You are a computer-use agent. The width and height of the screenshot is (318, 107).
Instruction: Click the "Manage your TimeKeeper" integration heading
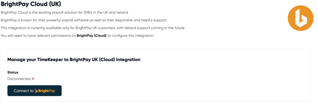74,60
